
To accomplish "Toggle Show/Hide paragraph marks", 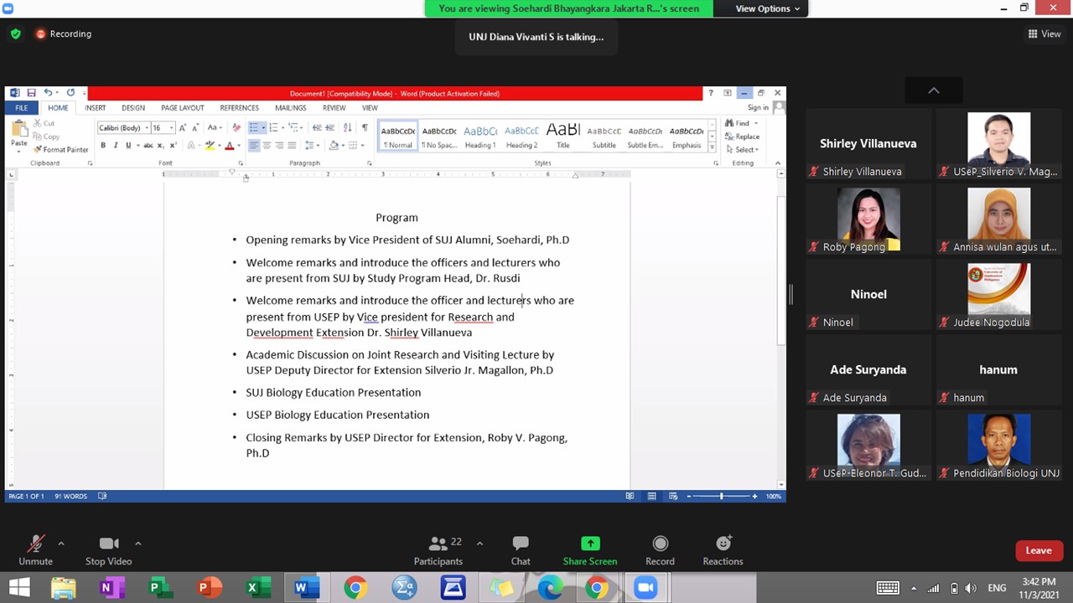I will (365, 127).
